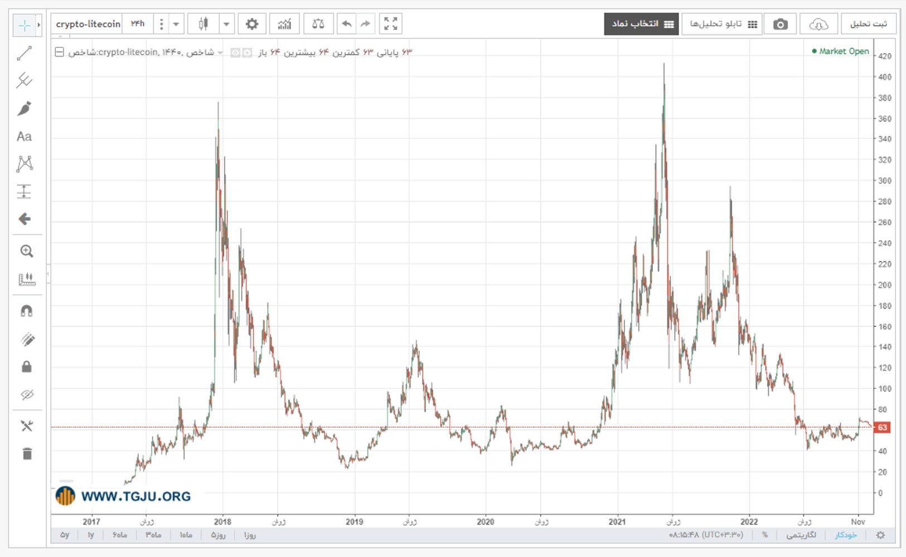Open the indicators button in toolbar
Viewport: 906px width, 557px height.
point(284,24)
